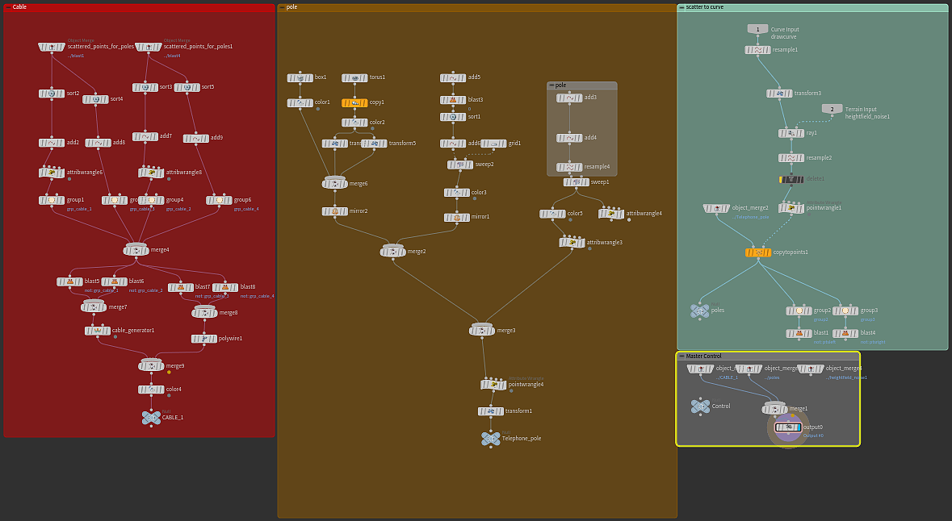The width and height of the screenshot is (952, 521).
Task: Click the 'merge1' node label
Action: (799, 409)
